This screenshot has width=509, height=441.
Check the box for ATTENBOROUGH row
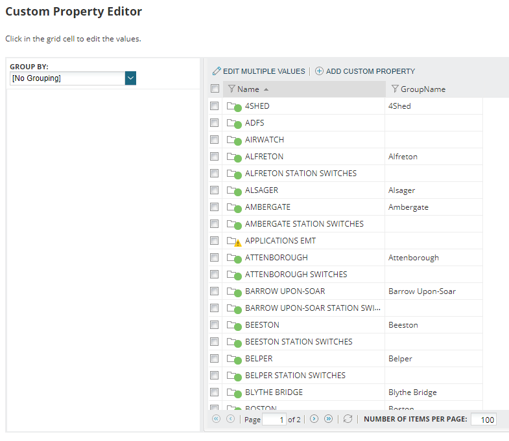click(214, 258)
